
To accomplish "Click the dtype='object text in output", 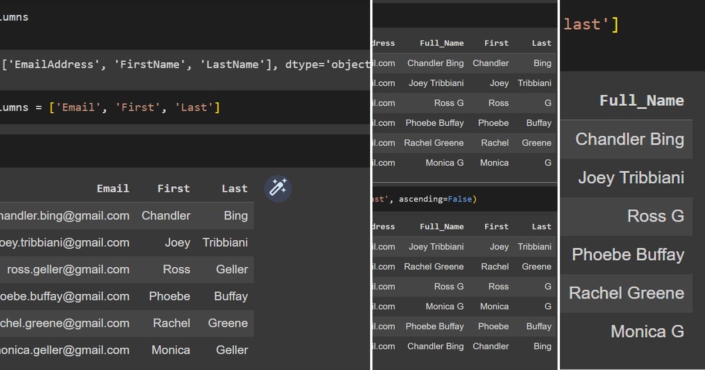I will click(x=327, y=65).
